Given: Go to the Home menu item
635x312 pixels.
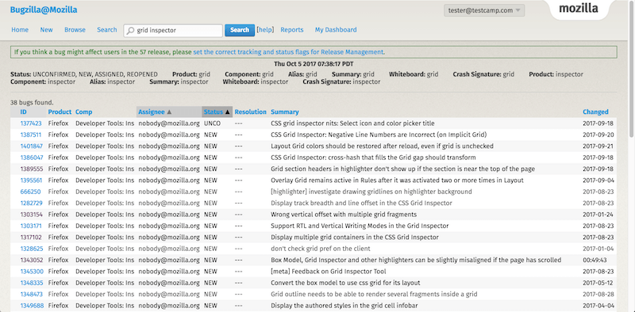Looking at the screenshot, I should pyautogui.click(x=20, y=29).
